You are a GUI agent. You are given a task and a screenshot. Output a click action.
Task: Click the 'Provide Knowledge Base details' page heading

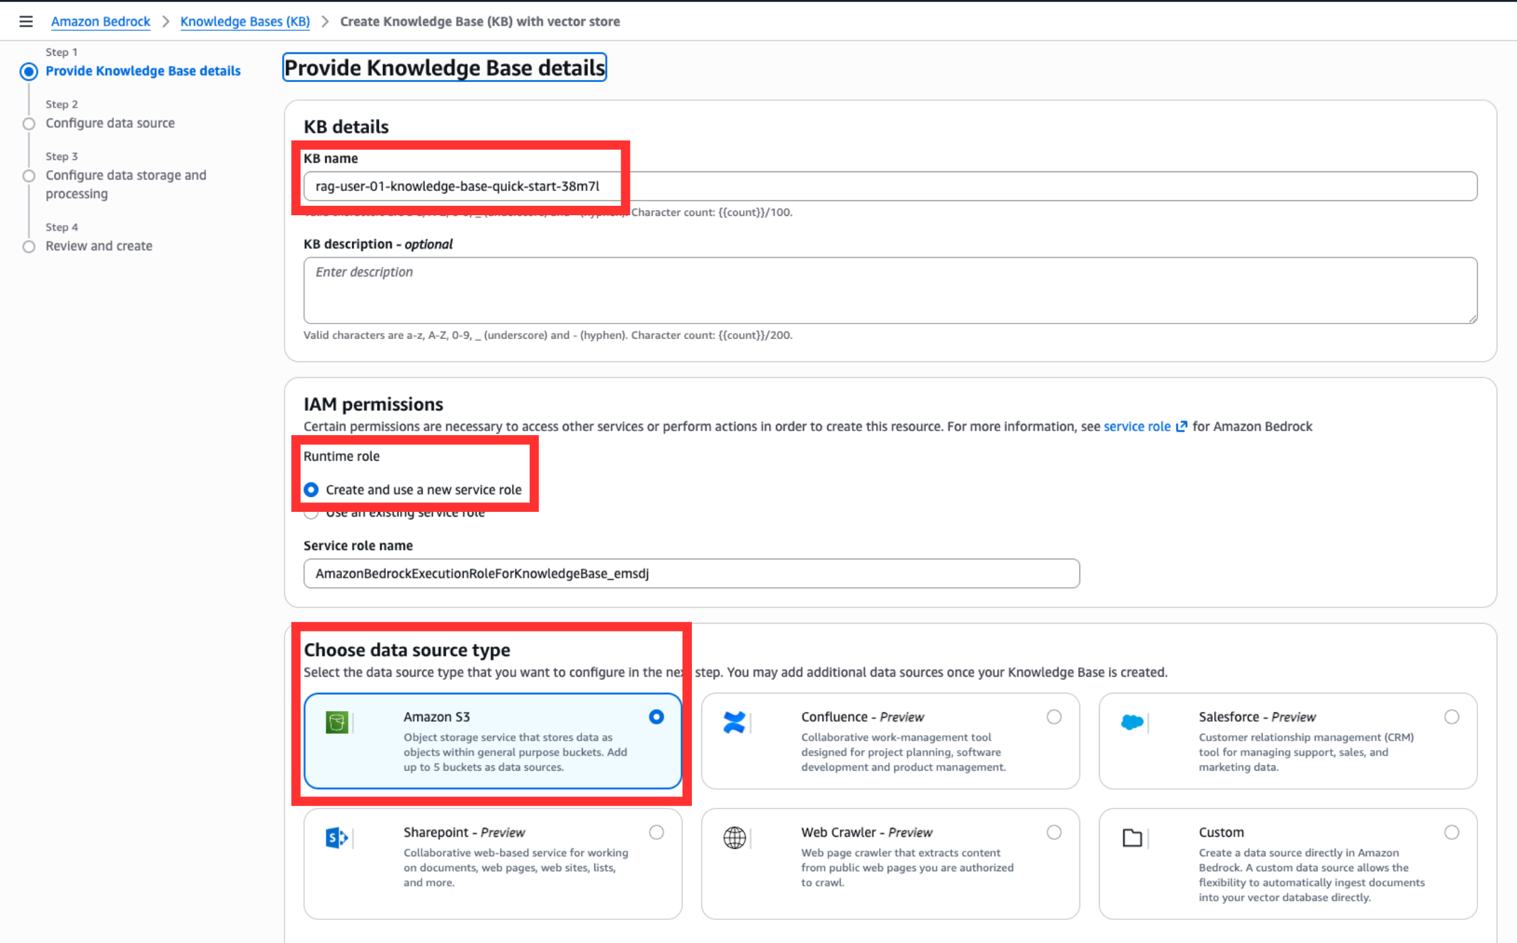tap(444, 68)
